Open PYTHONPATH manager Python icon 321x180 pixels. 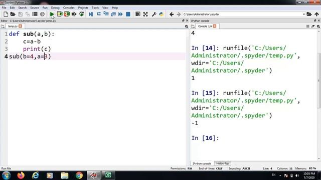coord(162,14)
